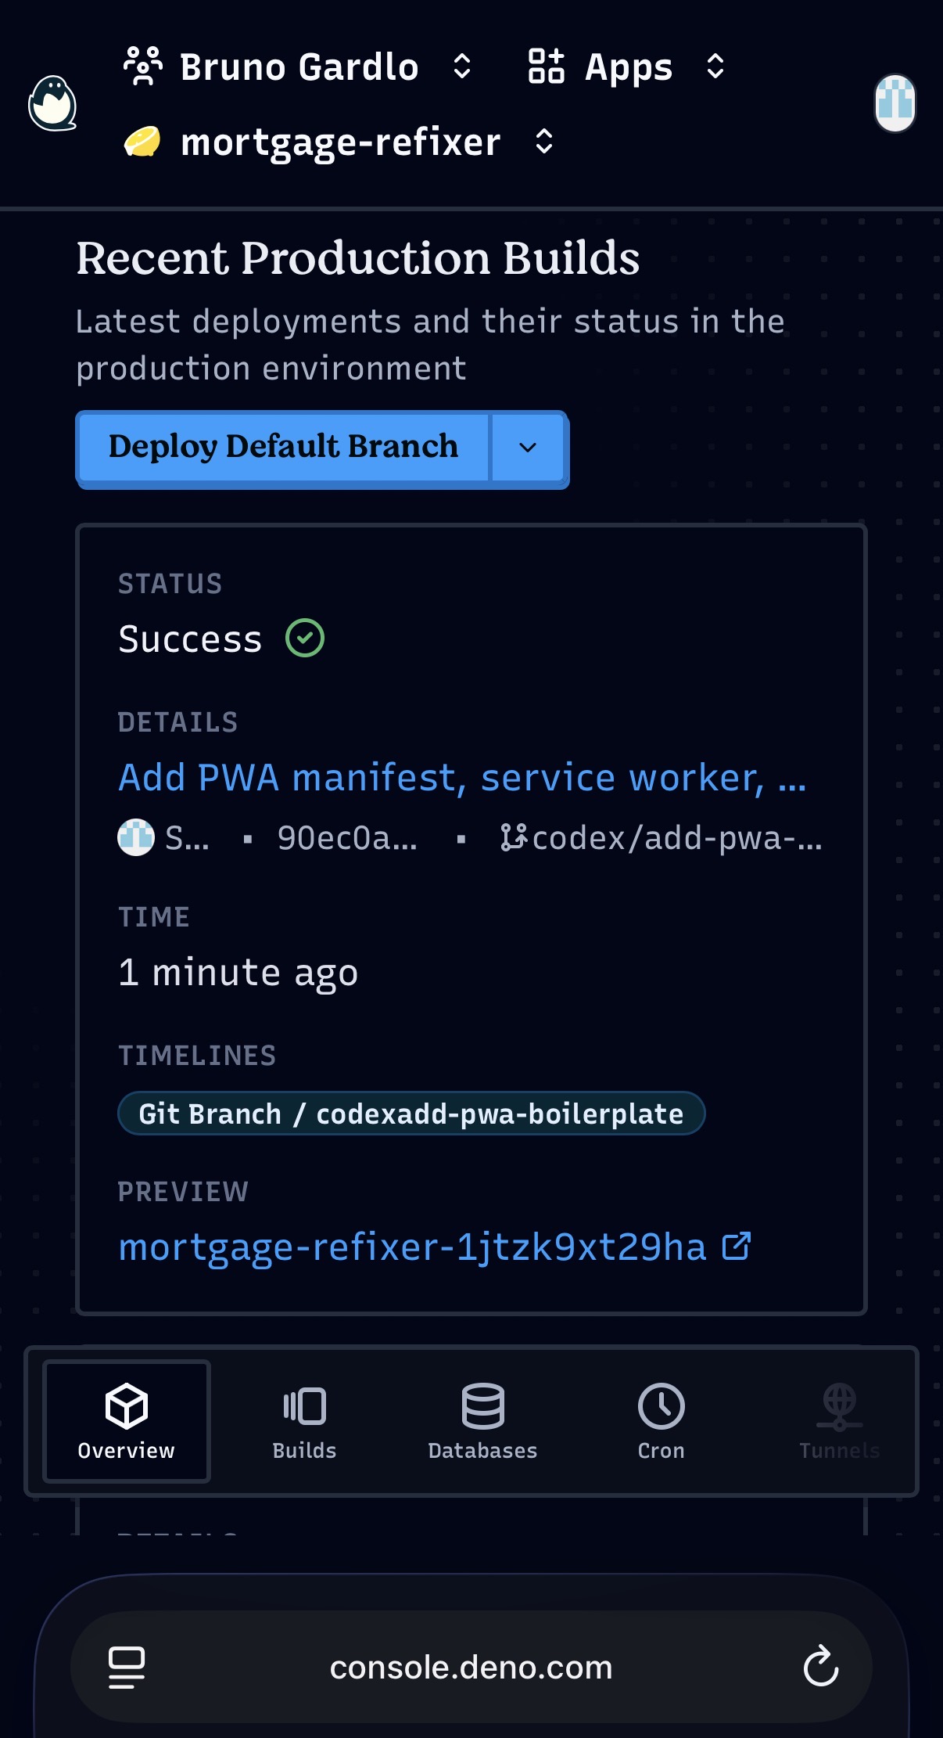Viewport: 943px width, 1738px height.
Task: Click the Deno penguin logo
Action: 52,103
